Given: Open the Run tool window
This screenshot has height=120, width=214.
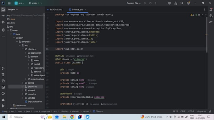Looking at the screenshot, I should pyautogui.click(x=3, y=68).
